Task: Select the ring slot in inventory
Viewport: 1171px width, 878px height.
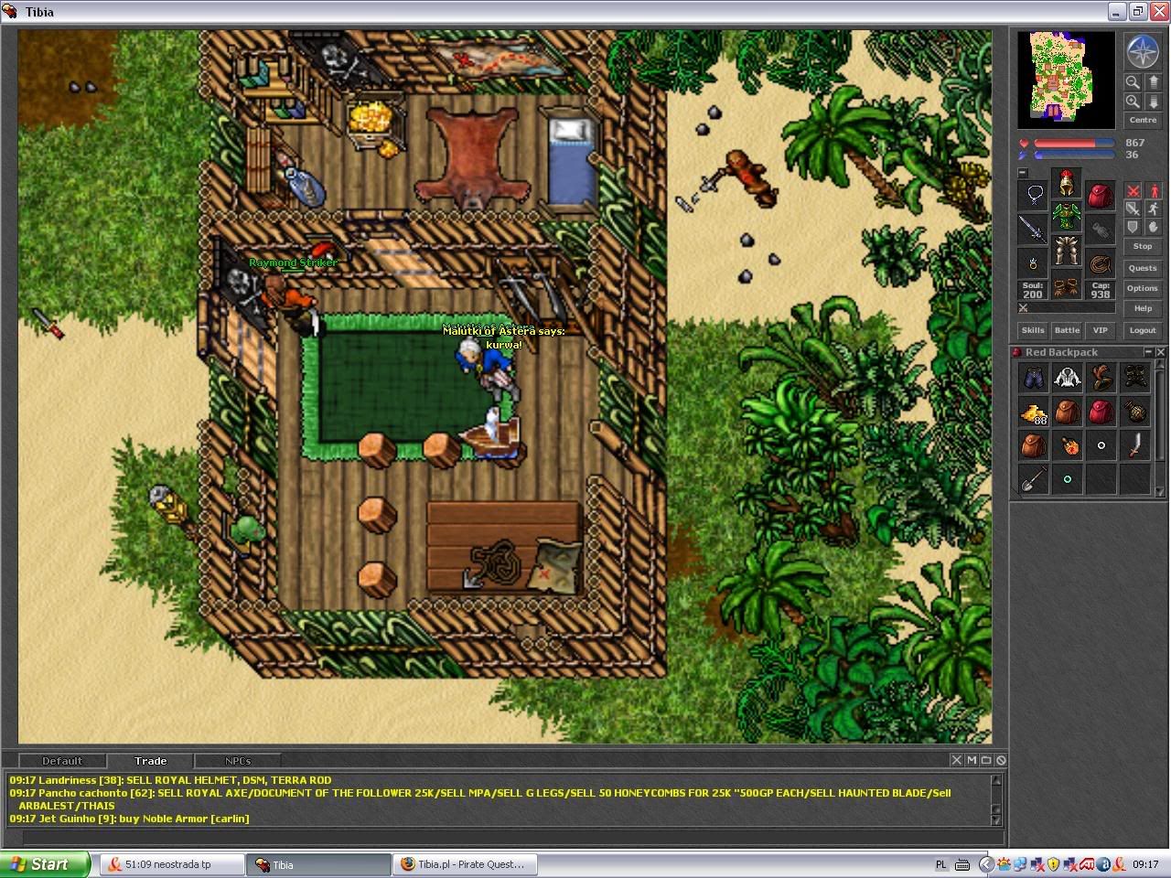Action: pyautogui.click(x=1035, y=262)
